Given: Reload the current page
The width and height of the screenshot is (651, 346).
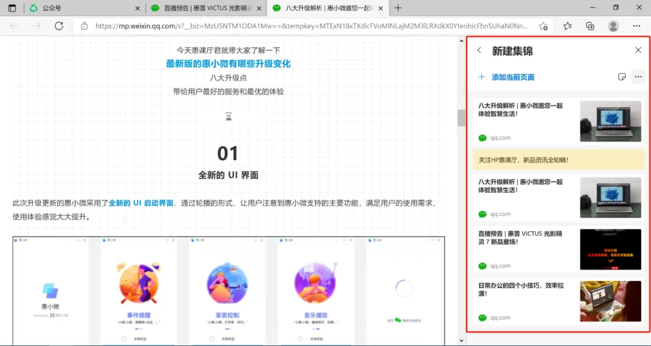Looking at the screenshot, I should 59,26.
